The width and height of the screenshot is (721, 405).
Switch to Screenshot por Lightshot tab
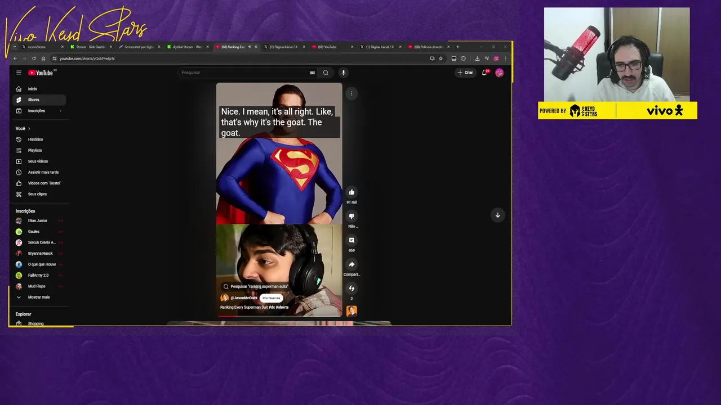point(139,47)
